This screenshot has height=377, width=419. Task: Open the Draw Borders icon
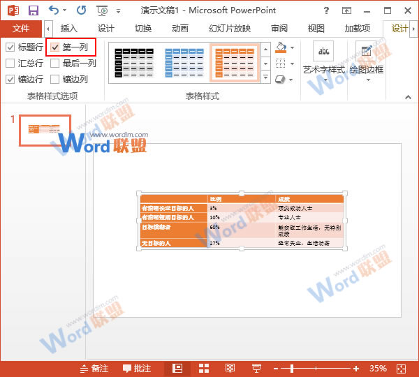click(366, 51)
